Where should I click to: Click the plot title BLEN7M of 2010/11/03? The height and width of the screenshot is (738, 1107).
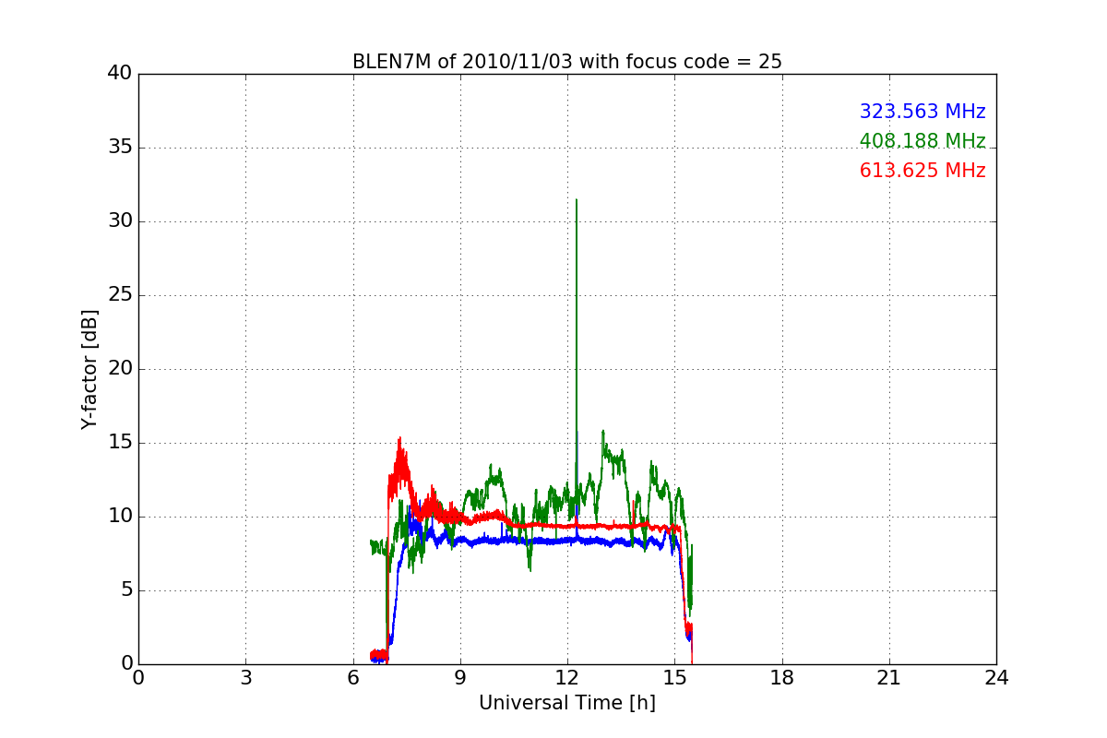pyautogui.click(x=566, y=62)
